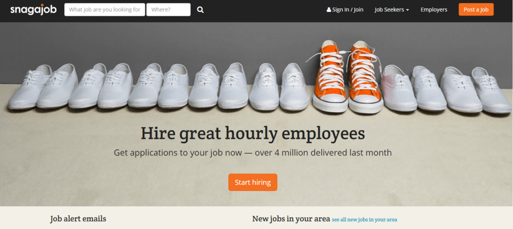Focus the 'Where?' location field
The height and width of the screenshot is (229, 513).
(x=168, y=9)
